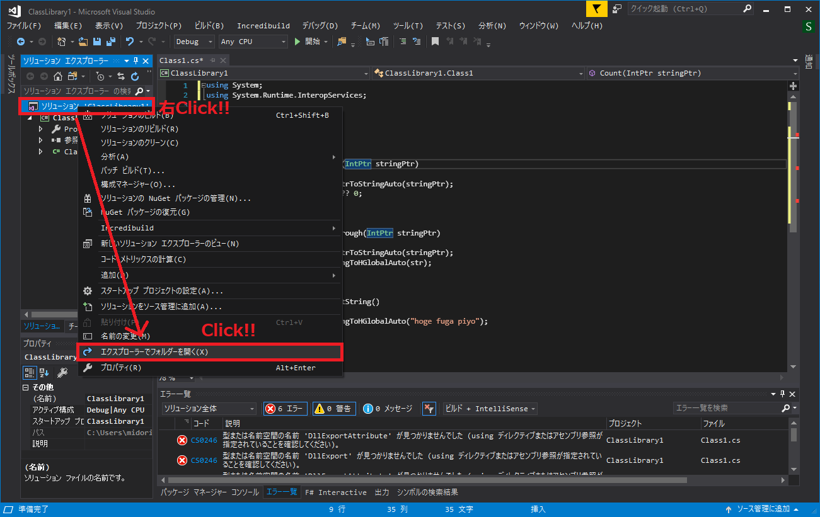Click the Error List horizontal scrollbar
820x517 pixels.
pyautogui.click(x=429, y=480)
